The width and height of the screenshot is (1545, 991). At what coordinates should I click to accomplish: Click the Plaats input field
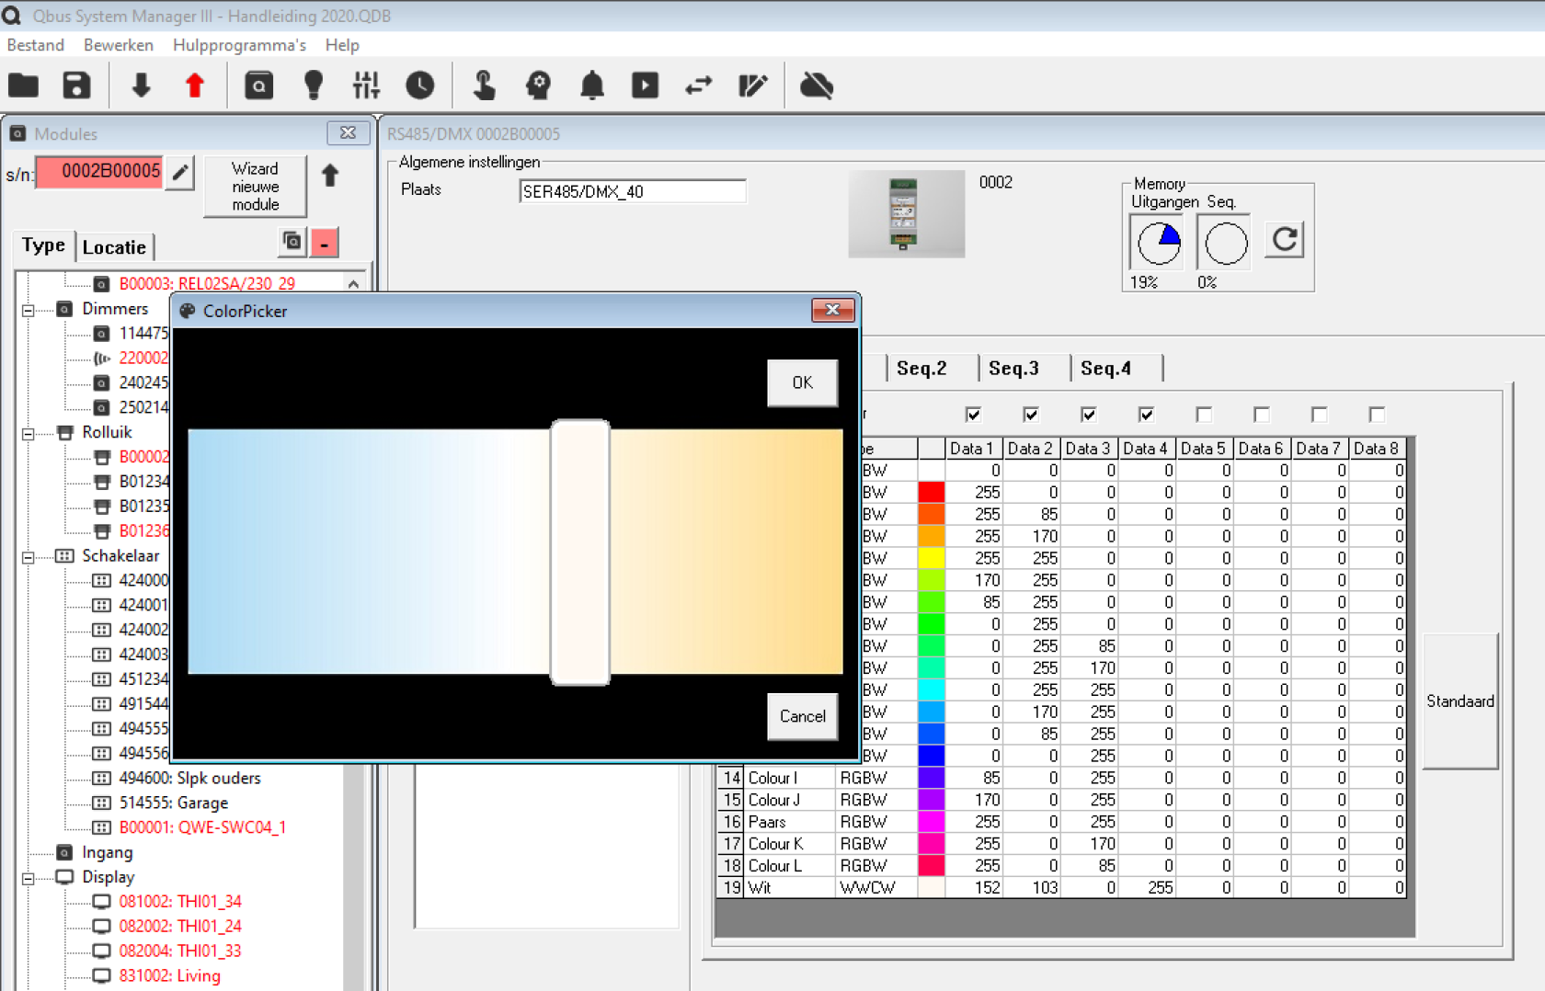pyautogui.click(x=633, y=191)
